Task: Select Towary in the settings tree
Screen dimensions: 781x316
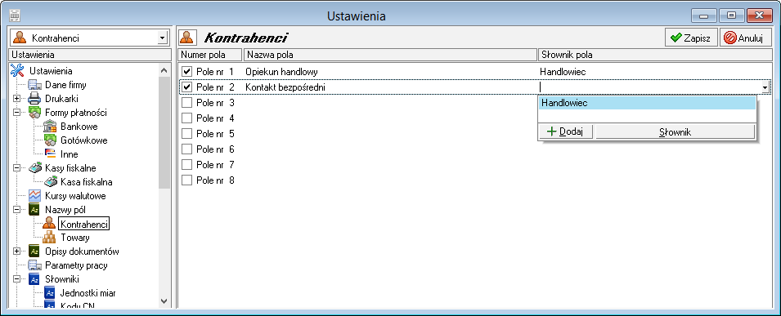Action: click(75, 238)
